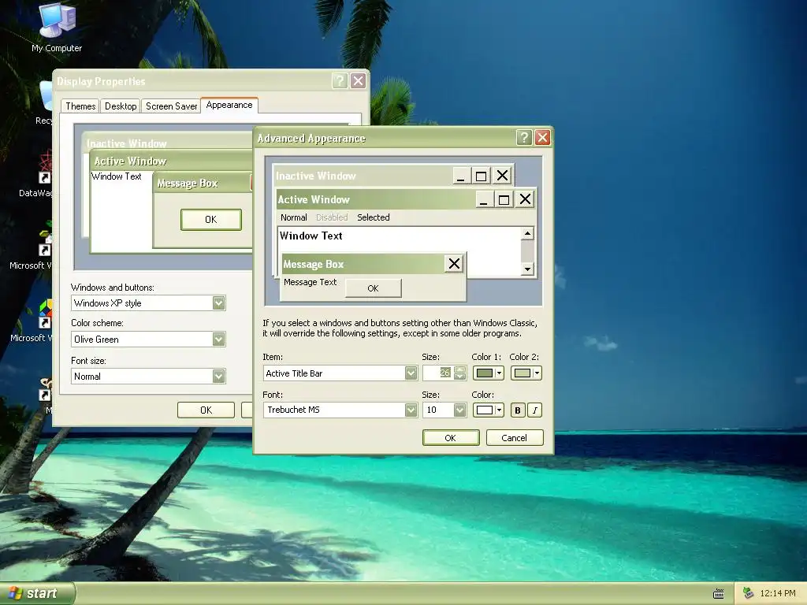The image size is (807, 605).
Task: Click the clock showing 12:14 PM
Action: pyautogui.click(x=778, y=593)
